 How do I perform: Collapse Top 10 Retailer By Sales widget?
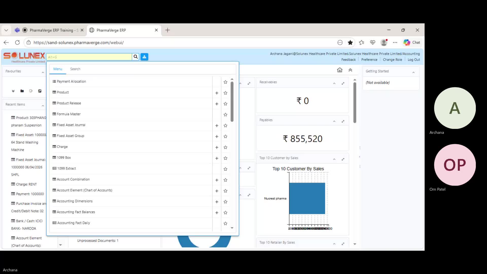coord(334,244)
